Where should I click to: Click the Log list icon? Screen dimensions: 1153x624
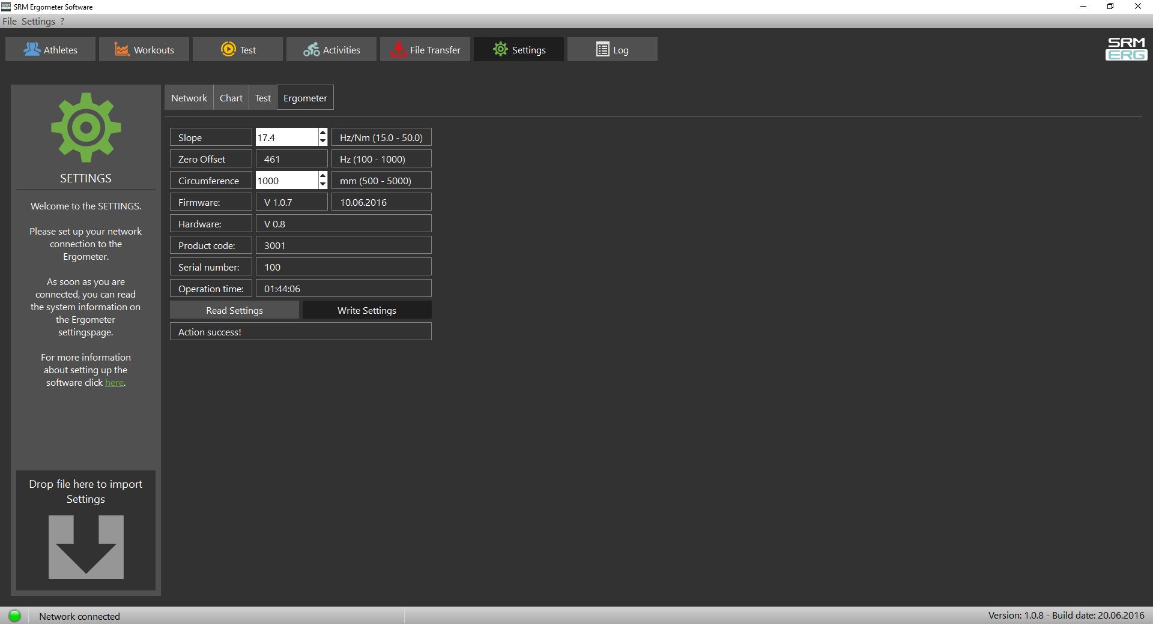tap(602, 49)
